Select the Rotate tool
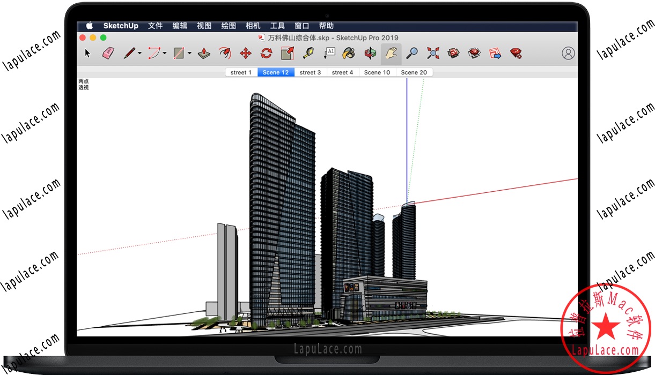The image size is (655, 375). (267, 53)
